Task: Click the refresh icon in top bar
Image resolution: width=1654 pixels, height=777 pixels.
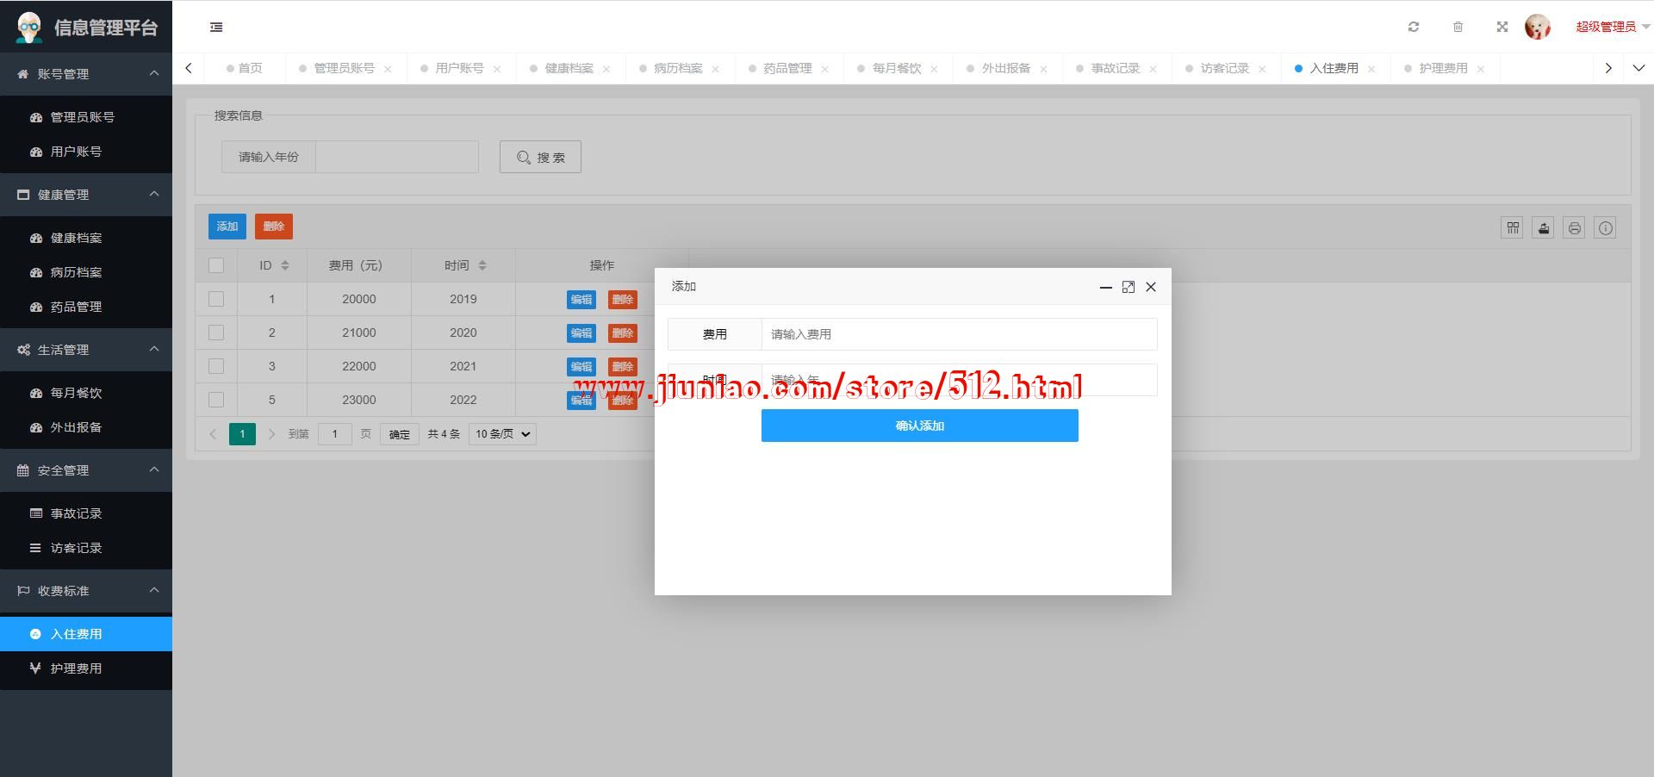Action: (x=1414, y=28)
